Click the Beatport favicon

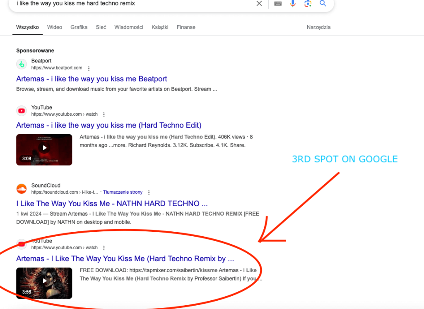[22, 64]
